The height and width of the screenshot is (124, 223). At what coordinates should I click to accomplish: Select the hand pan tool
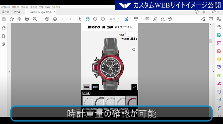click(x=87, y=19)
